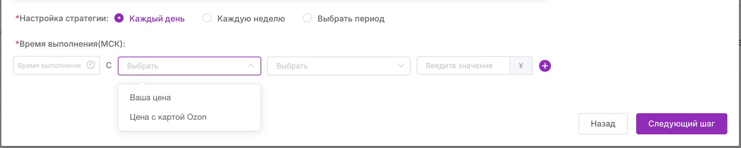The width and height of the screenshot is (741, 148).
Task: Expand the second Выбрать dropdown via down chevron
Action: coord(401,65)
